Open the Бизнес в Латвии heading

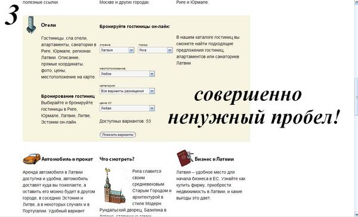click(x=214, y=159)
